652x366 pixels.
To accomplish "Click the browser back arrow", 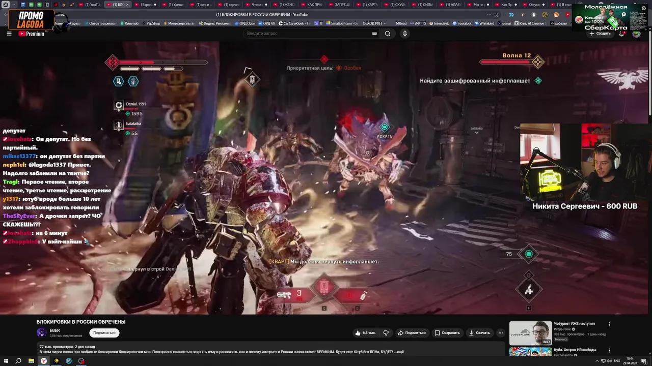I will pos(6,15).
